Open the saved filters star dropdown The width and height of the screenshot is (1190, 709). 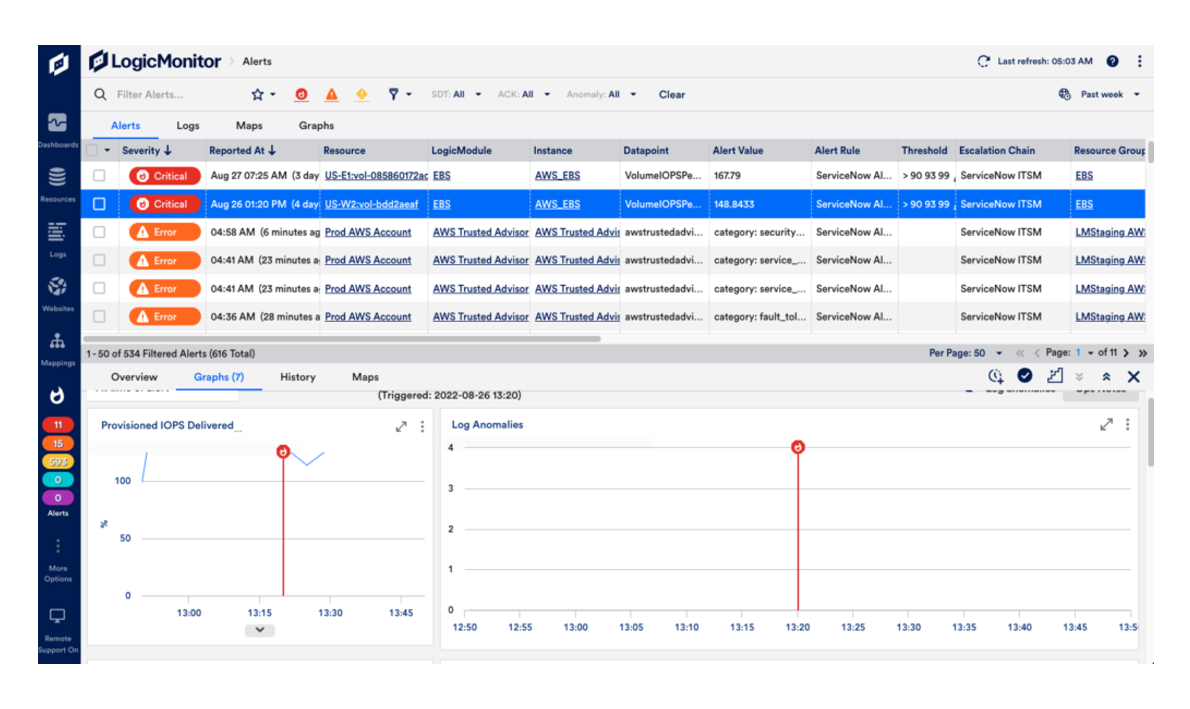tap(264, 95)
